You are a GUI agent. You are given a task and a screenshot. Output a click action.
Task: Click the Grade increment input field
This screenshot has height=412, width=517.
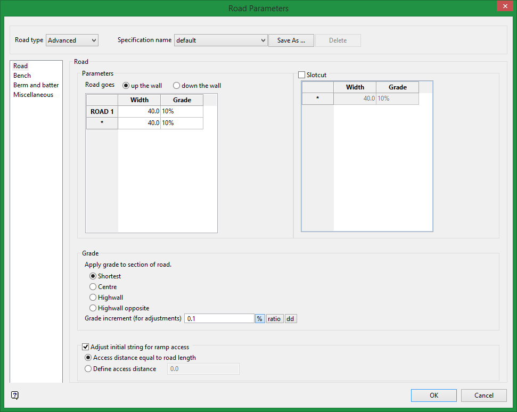(219, 319)
